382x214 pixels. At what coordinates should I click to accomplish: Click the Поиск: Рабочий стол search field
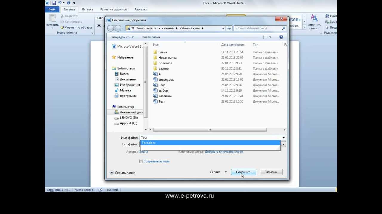point(260,28)
